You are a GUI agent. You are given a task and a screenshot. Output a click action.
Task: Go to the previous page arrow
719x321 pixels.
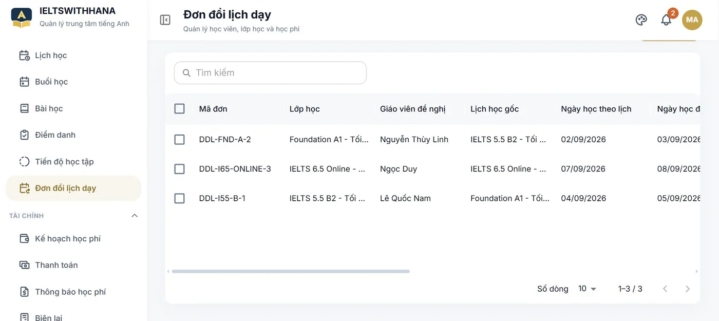665,289
